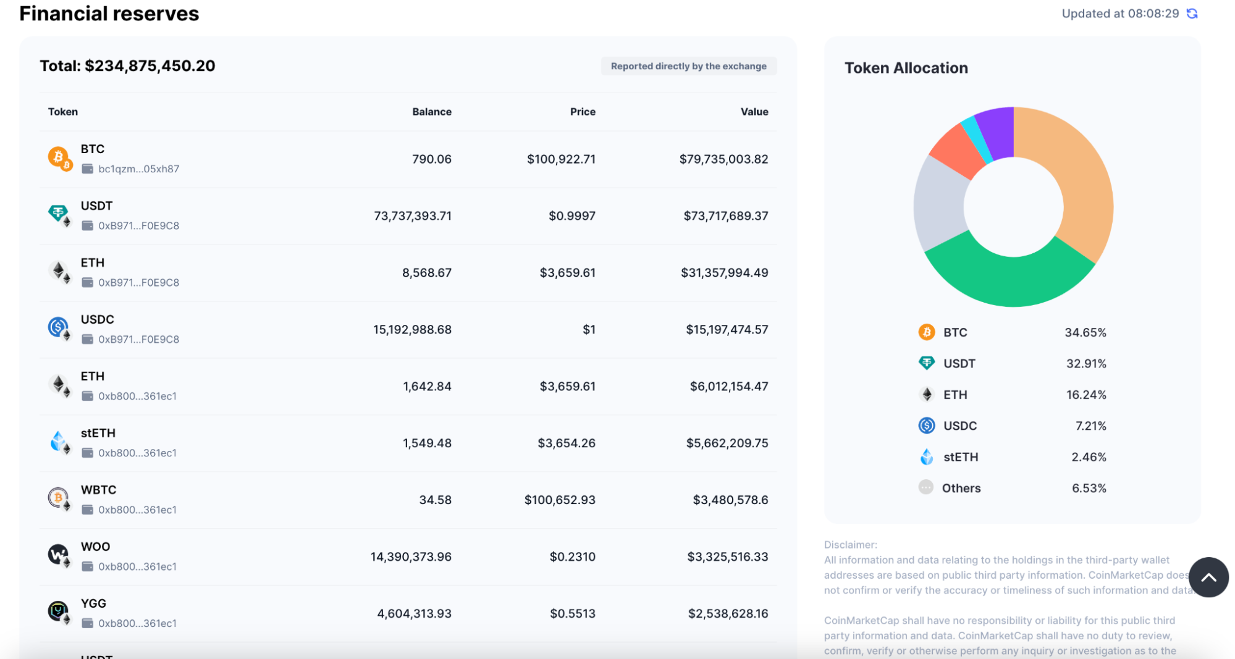Click the USDC icon in the allocation legend

click(x=926, y=426)
